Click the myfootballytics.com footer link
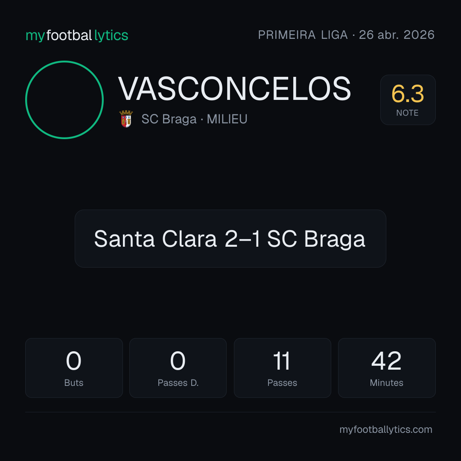 [x=386, y=429]
